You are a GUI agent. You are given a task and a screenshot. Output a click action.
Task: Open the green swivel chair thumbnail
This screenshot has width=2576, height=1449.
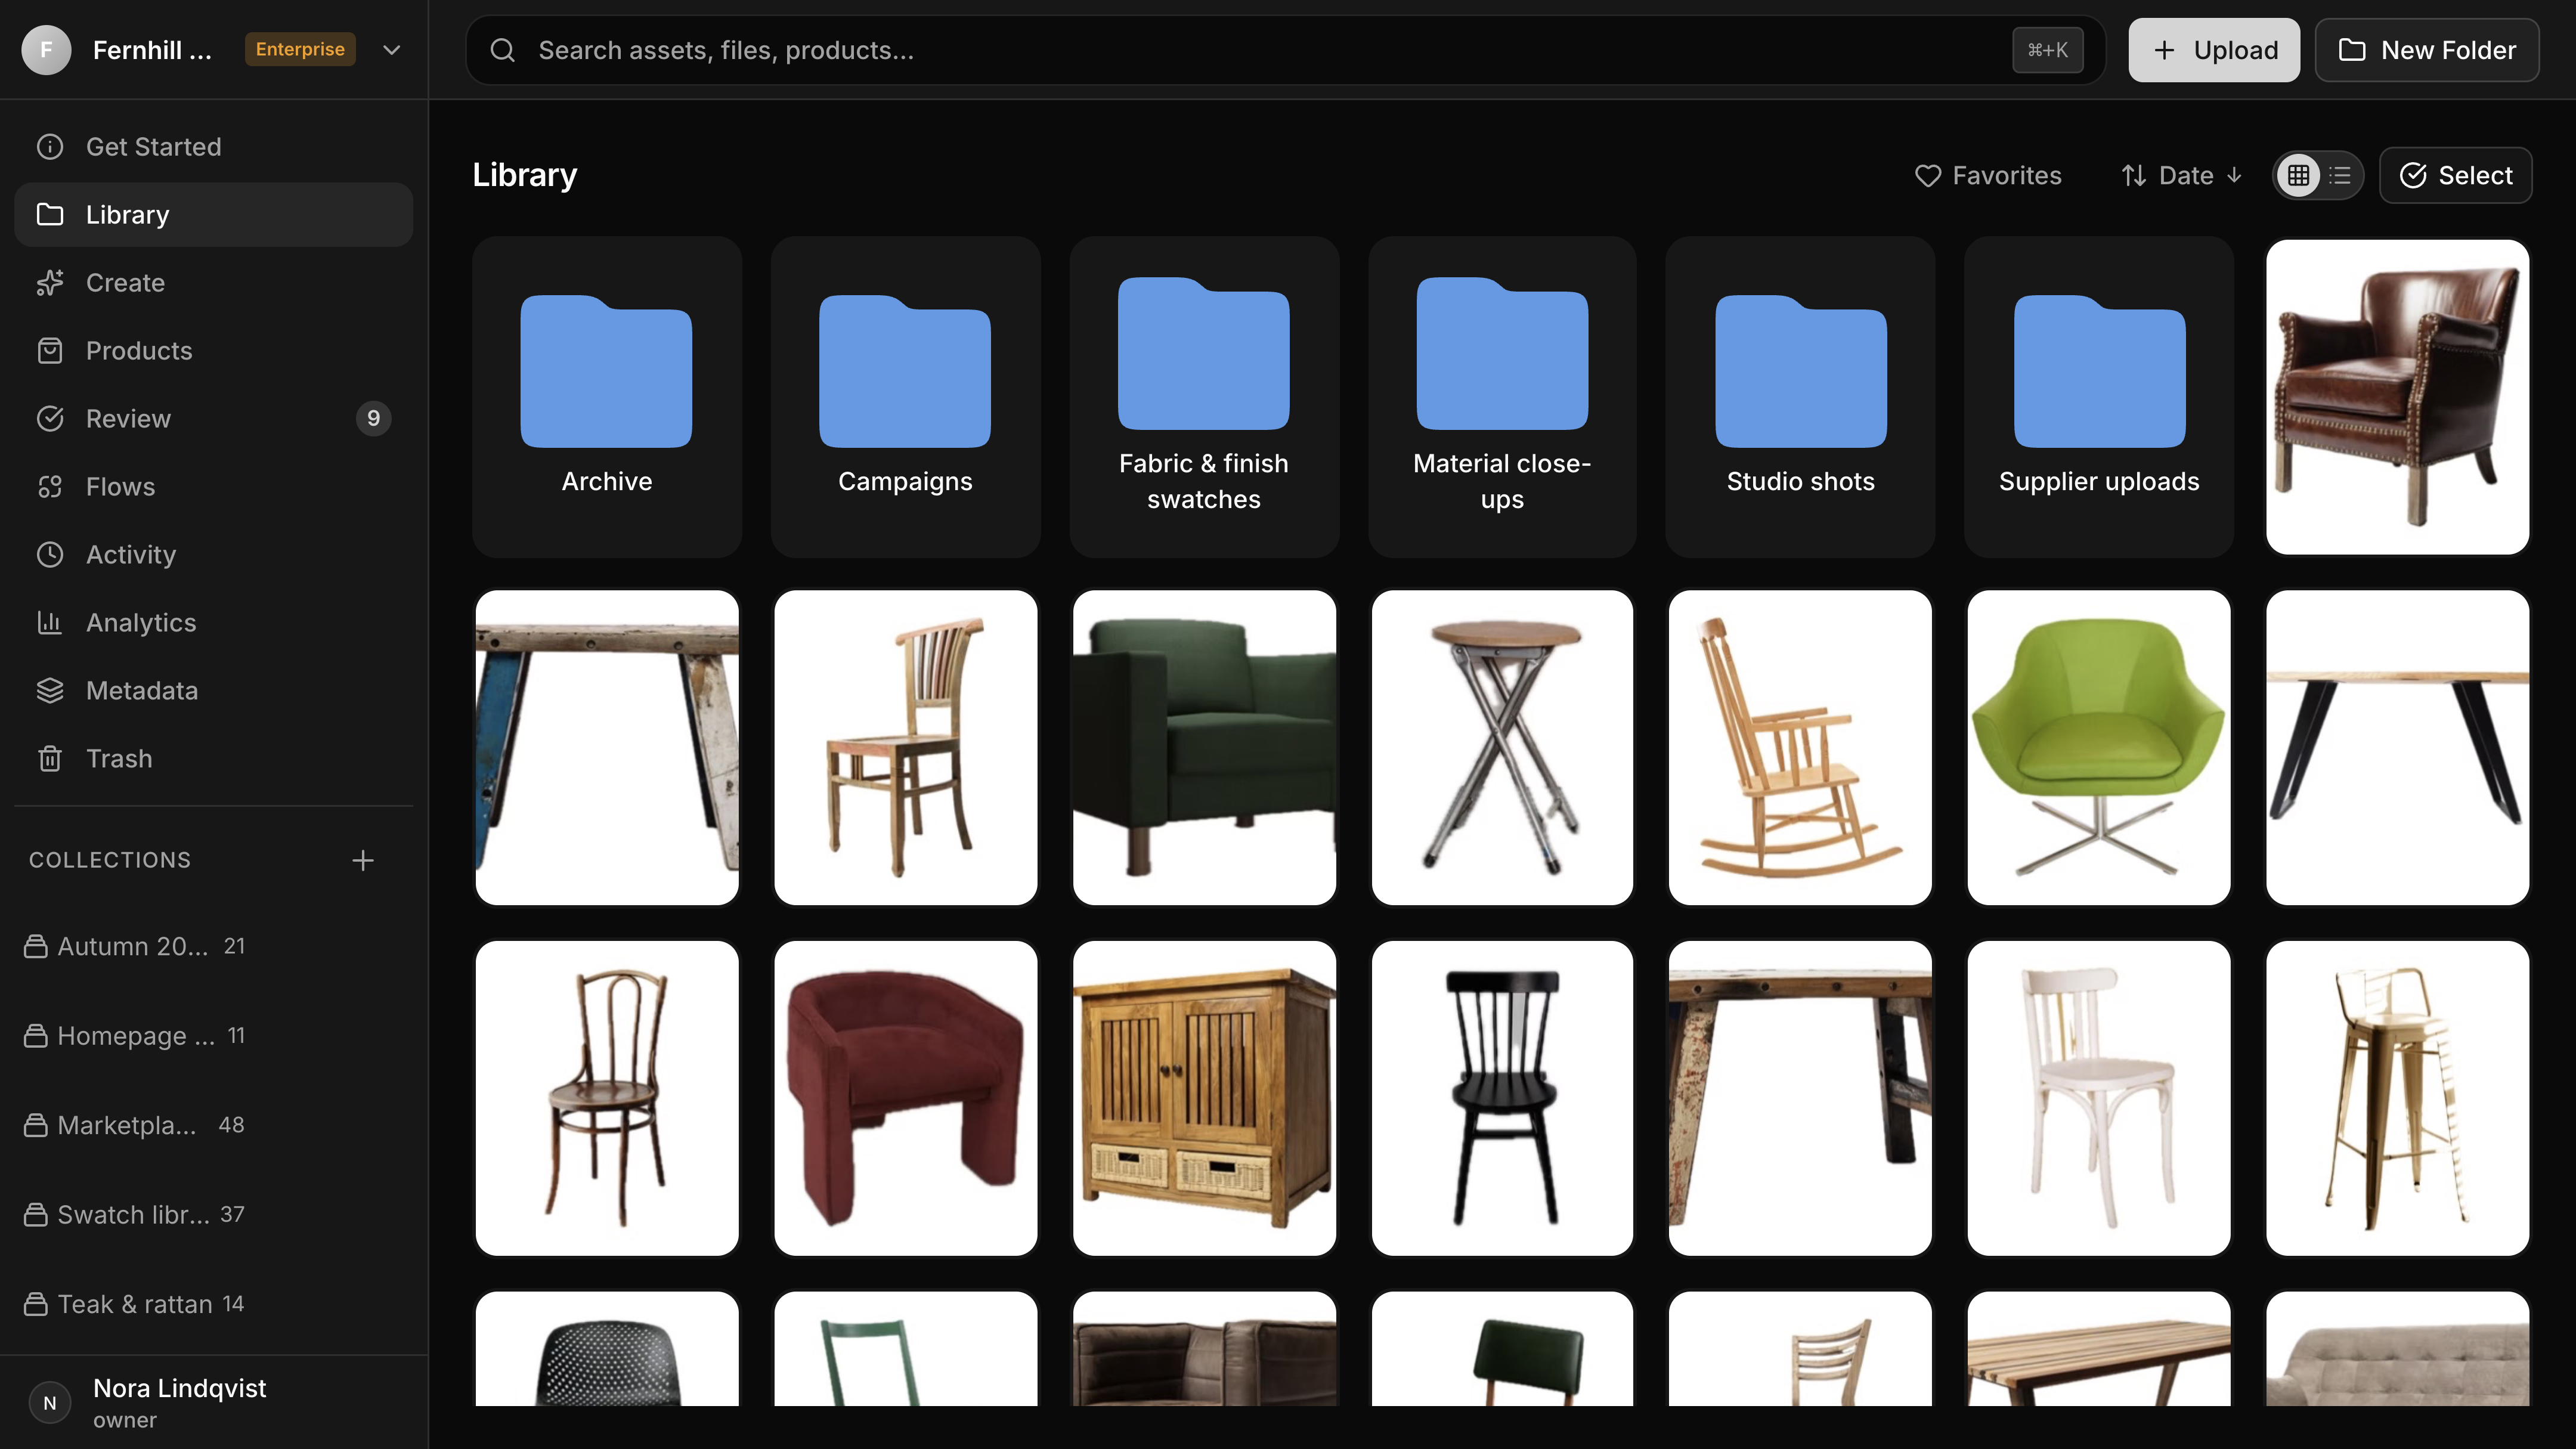[2099, 748]
